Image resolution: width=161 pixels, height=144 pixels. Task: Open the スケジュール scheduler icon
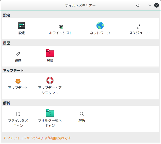pyautogui.click(x=139, y=27)
